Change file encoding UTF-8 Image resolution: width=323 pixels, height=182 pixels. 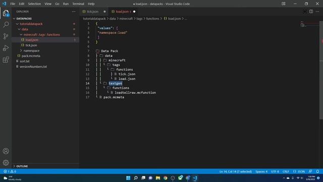(275, 171)
